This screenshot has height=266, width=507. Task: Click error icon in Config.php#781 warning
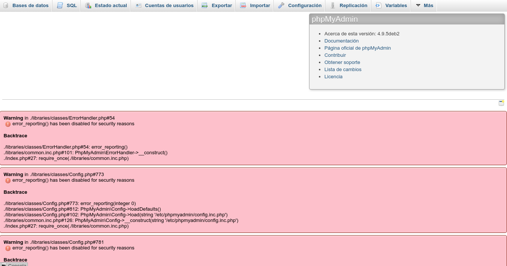[x=8, y=248]
